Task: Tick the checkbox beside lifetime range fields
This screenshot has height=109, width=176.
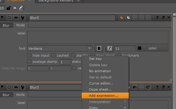Action: [x=74, y=68]
